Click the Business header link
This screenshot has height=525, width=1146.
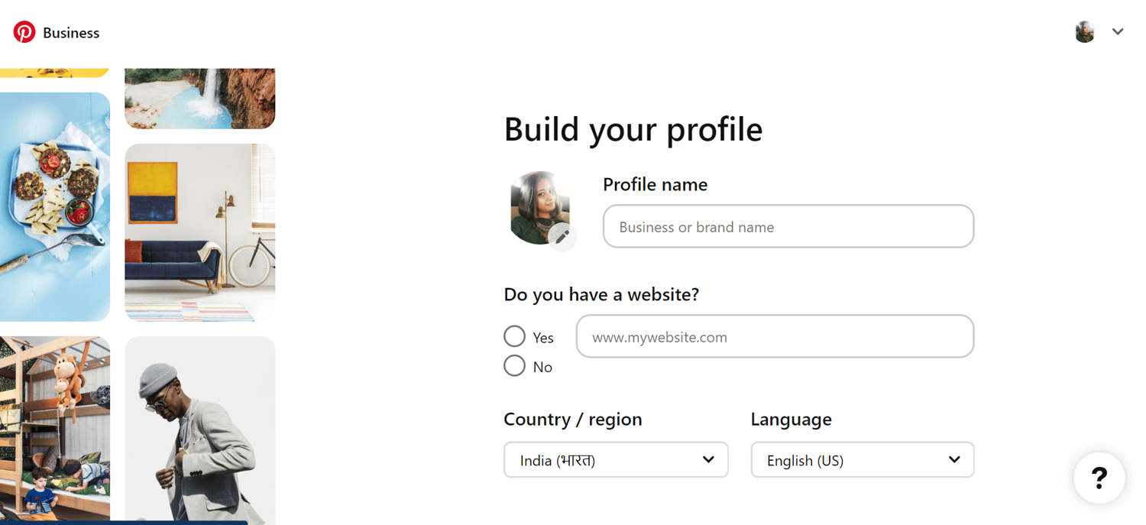71,33
